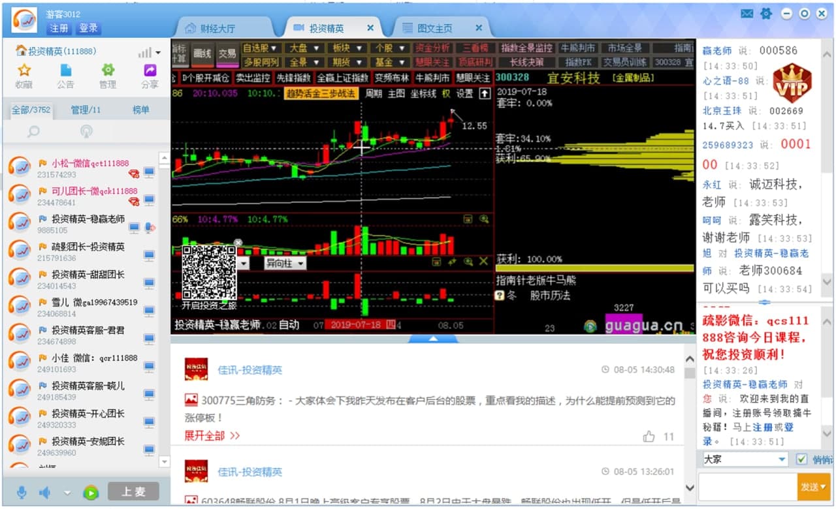This screenshot has width=836, height=509.
Task: Expand the 自选股 dropdown
Action: coord(261,48)
